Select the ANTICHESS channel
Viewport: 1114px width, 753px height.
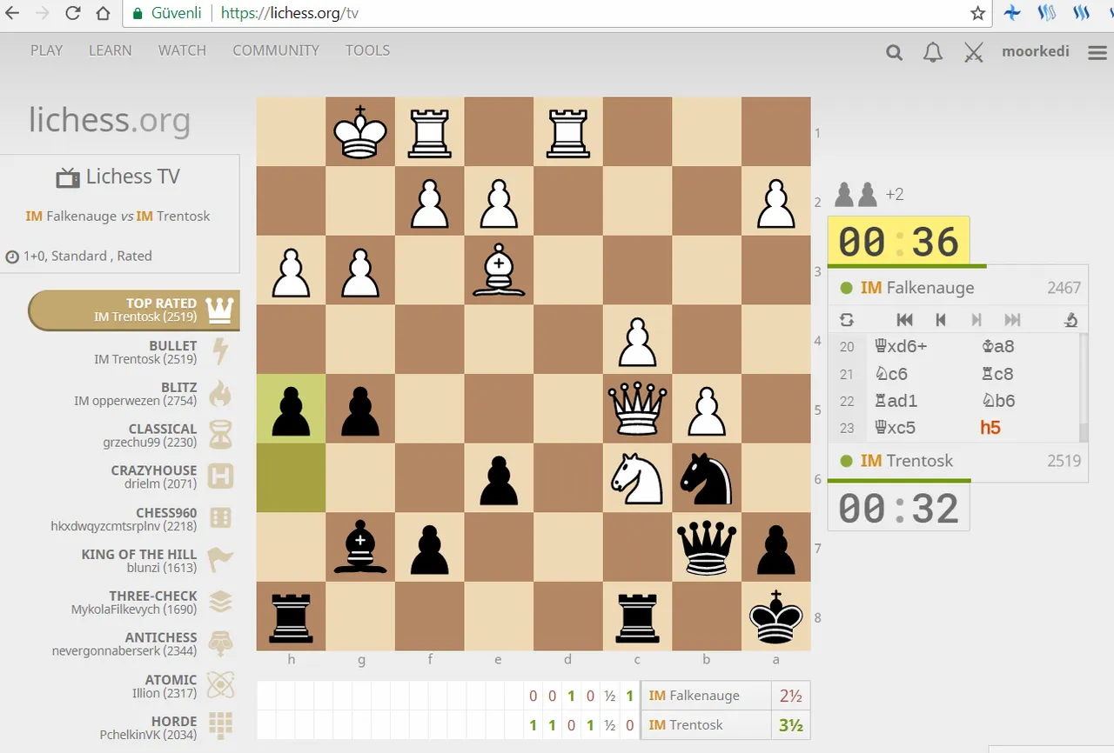(x=135, y=643)
